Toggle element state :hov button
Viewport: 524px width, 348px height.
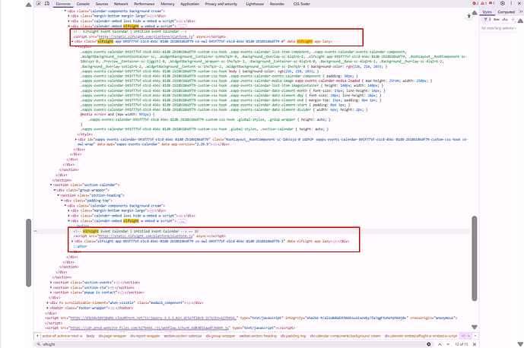pos(497,20)
